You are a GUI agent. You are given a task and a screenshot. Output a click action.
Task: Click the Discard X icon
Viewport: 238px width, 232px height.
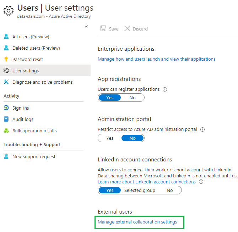pos(127,29)
